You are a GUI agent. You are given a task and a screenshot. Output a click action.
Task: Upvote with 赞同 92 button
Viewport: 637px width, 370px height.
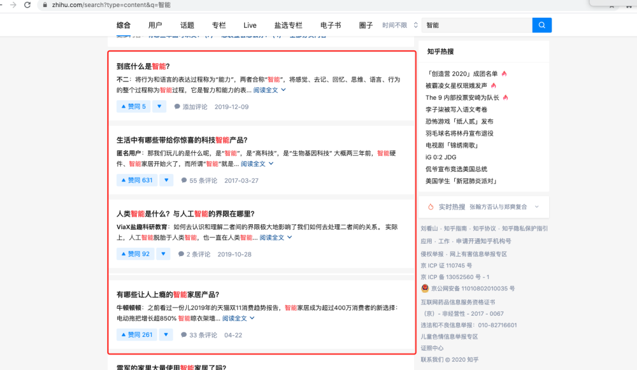pos(135,254)
